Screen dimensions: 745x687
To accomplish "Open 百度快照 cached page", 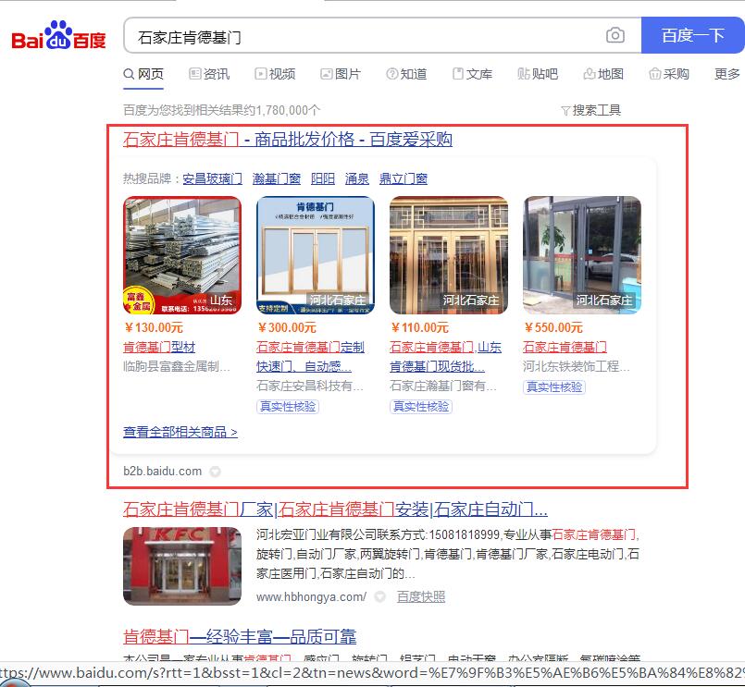I will (421, 596).
